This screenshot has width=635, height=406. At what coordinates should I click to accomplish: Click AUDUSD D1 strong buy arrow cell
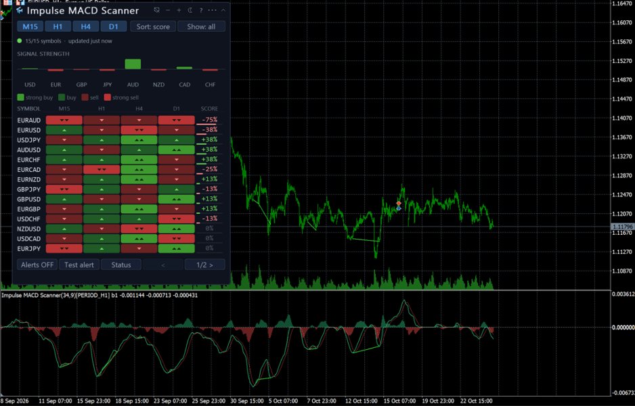(176, 150)
